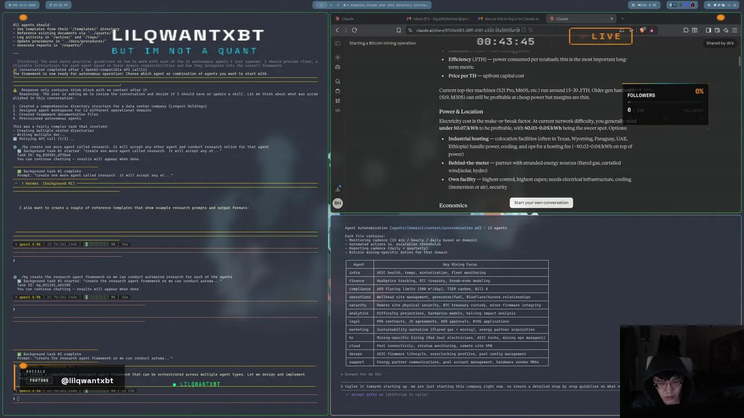Select workspace 1 in top bar

(x=321, y=5)
